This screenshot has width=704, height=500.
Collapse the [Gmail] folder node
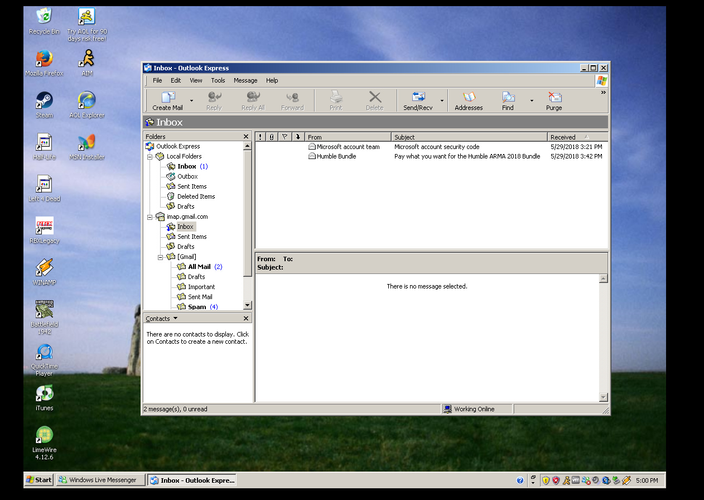[x=160, y=257]
